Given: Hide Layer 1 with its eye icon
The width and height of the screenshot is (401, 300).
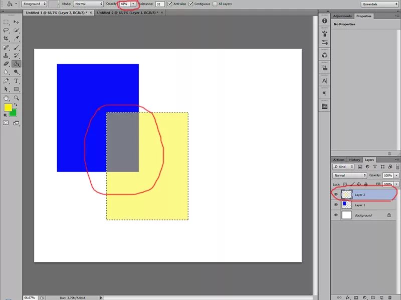Looking at the screenshot, I should (x=336, y=205).
